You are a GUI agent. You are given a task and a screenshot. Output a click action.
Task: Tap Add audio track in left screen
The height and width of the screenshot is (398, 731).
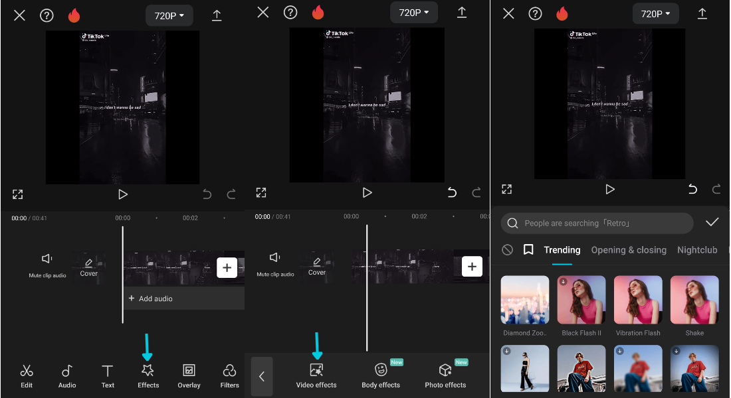(x=183, y=298)
